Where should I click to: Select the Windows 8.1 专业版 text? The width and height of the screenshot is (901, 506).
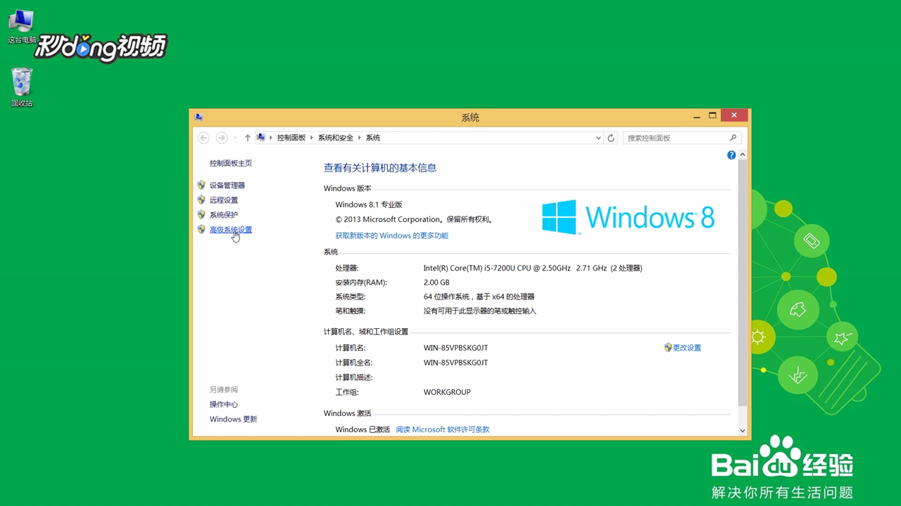click(x=369, y=205)
